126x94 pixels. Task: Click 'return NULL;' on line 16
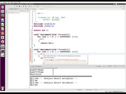tap(47, 43)
